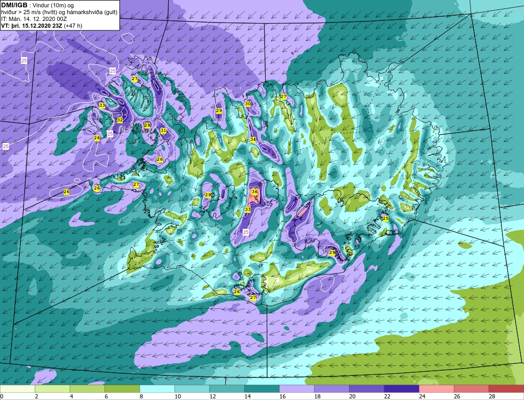Click the yellow 33 label just below 36
The height and width of the screenshot is (400, 524).
[x=248, y=209]
